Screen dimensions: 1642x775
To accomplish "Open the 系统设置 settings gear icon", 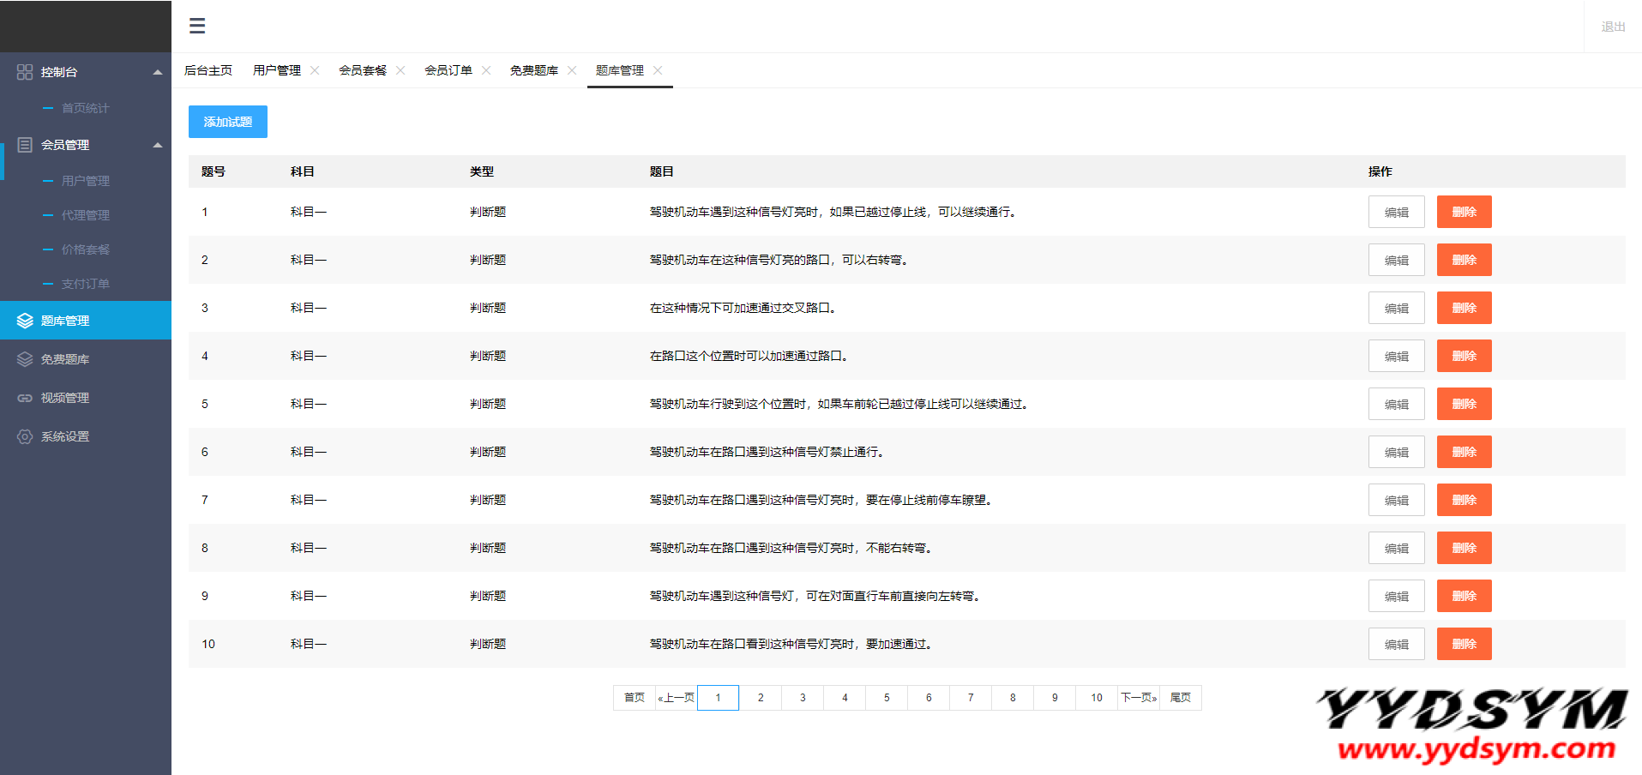I will [24, 436].
